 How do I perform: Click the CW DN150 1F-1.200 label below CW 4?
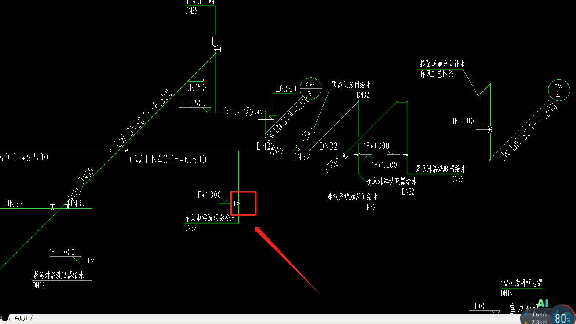point(528,132)
